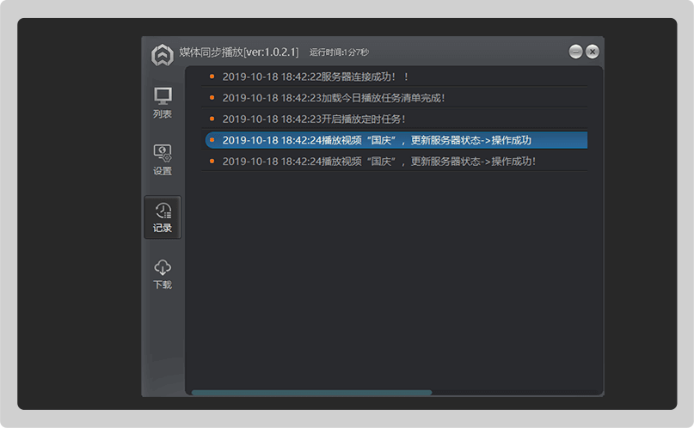This screenshot has height=428, width=694.
Task: Click the app logo icon
Action: [x=163, y=55]
